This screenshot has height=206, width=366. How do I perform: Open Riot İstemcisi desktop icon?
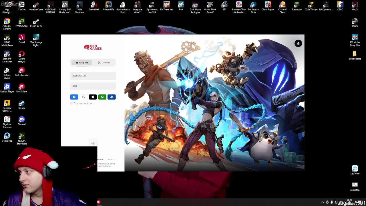tap(21, 72)
